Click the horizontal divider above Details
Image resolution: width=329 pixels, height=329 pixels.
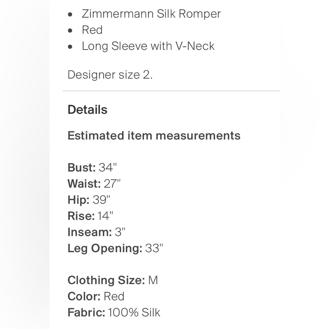[171, 91]
